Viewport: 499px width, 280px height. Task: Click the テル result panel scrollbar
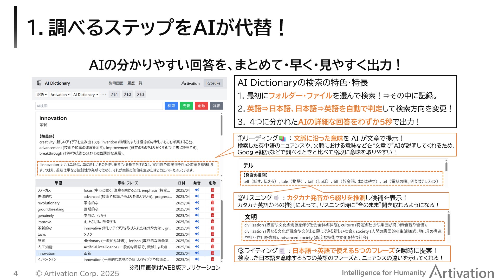[446, 167]
